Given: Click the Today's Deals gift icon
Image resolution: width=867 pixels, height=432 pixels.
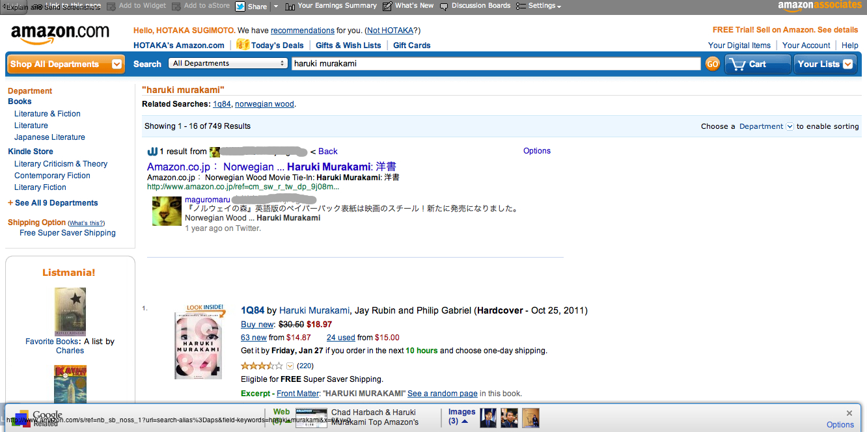Looking at the screenshot, I should (x=242, y=44).
